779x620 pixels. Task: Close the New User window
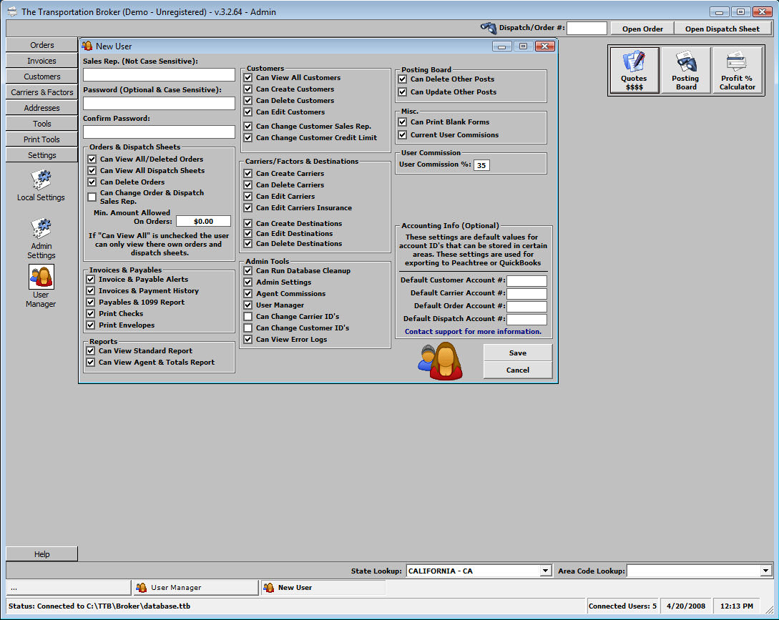[x=544, y=46]
